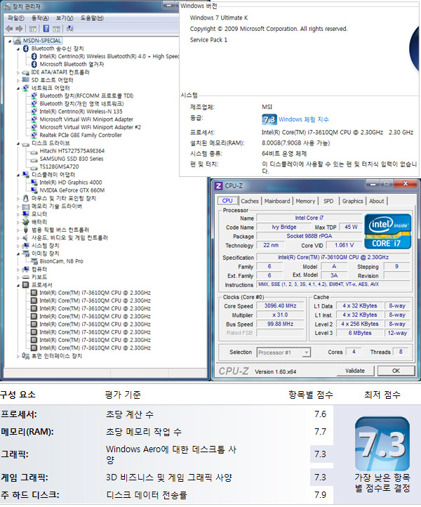Select the 메모리 기술 드라이버 node
Viewport: 421px width, 507px height.
point(57,206)
